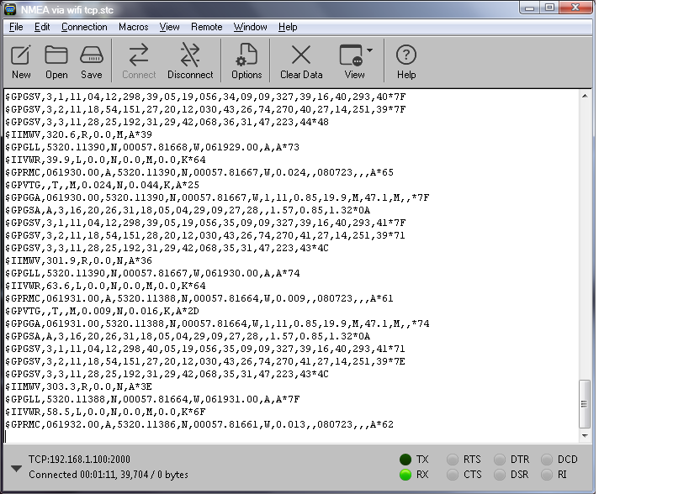Toggle the DTR line indicator
The width and height of the screenshot is (689, 494).
(x=500, y=460)
